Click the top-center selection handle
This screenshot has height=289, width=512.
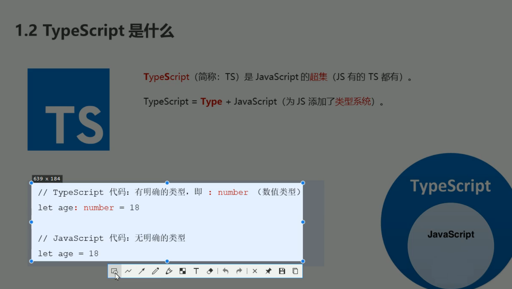(x=167, y=183)
